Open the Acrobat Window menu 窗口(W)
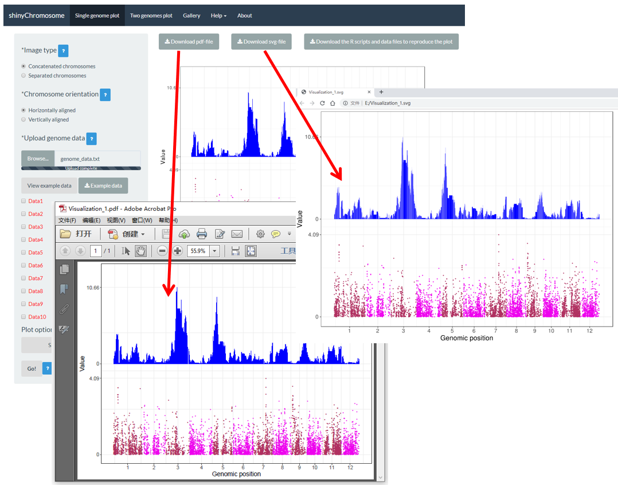The width and height of the screenshot is (618, 485). 142,220
